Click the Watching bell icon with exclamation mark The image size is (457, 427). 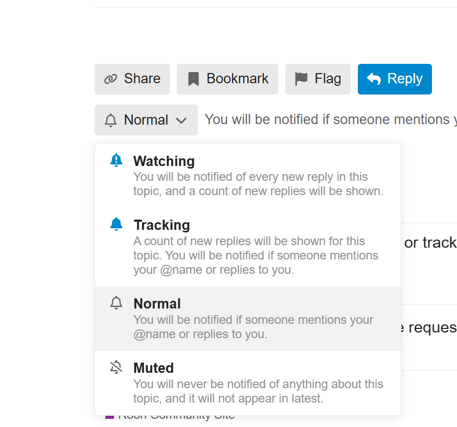click(117, 160)
